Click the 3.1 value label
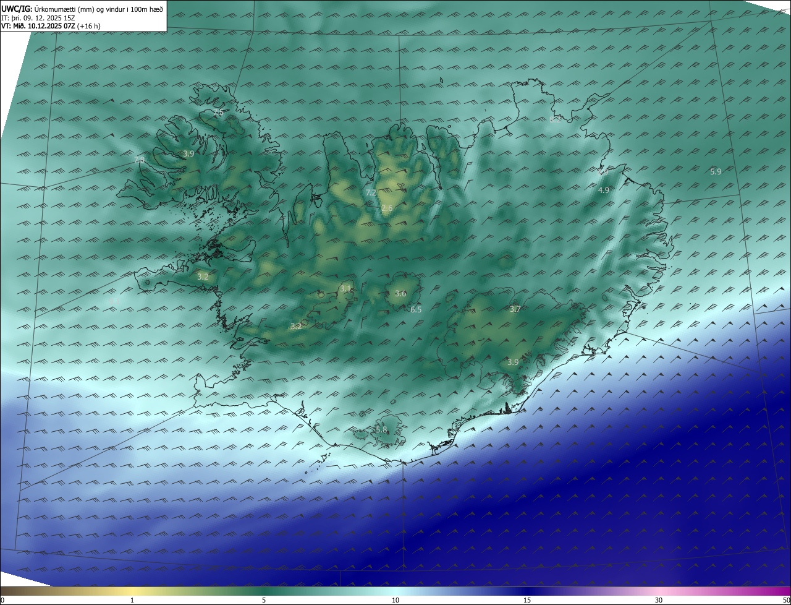 click(x=345, y=289)
